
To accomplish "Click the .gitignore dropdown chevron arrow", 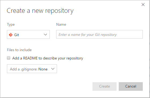I will click(53, 69).
